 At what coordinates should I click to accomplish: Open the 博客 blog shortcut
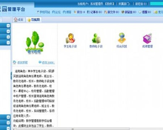pos(67,12)
